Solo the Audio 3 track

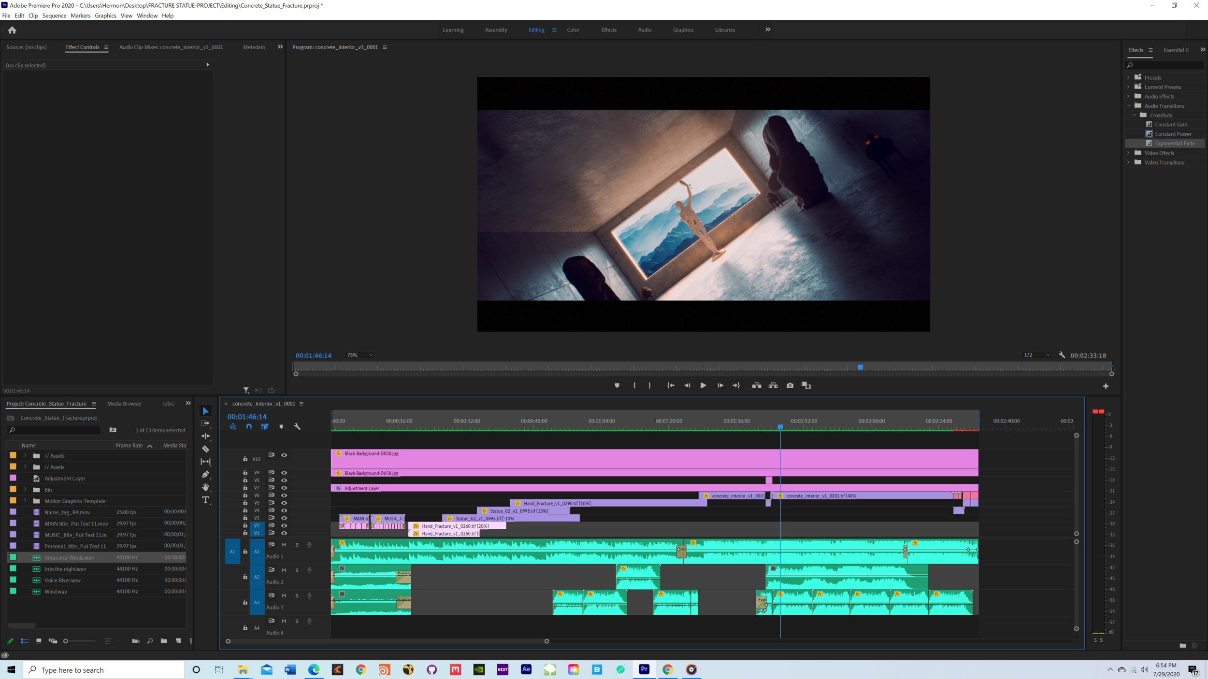click(x=297, y=595)
